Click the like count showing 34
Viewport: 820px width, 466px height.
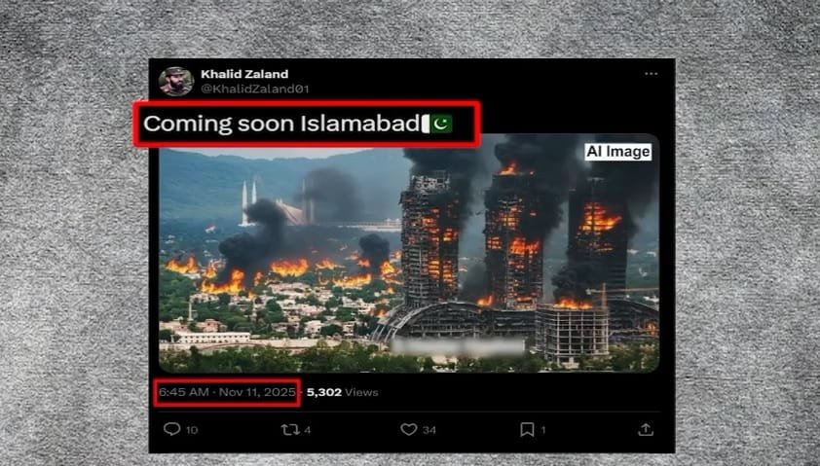[429, 430]
